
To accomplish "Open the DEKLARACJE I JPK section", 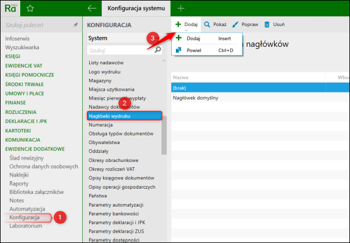I will click(26, 121).
